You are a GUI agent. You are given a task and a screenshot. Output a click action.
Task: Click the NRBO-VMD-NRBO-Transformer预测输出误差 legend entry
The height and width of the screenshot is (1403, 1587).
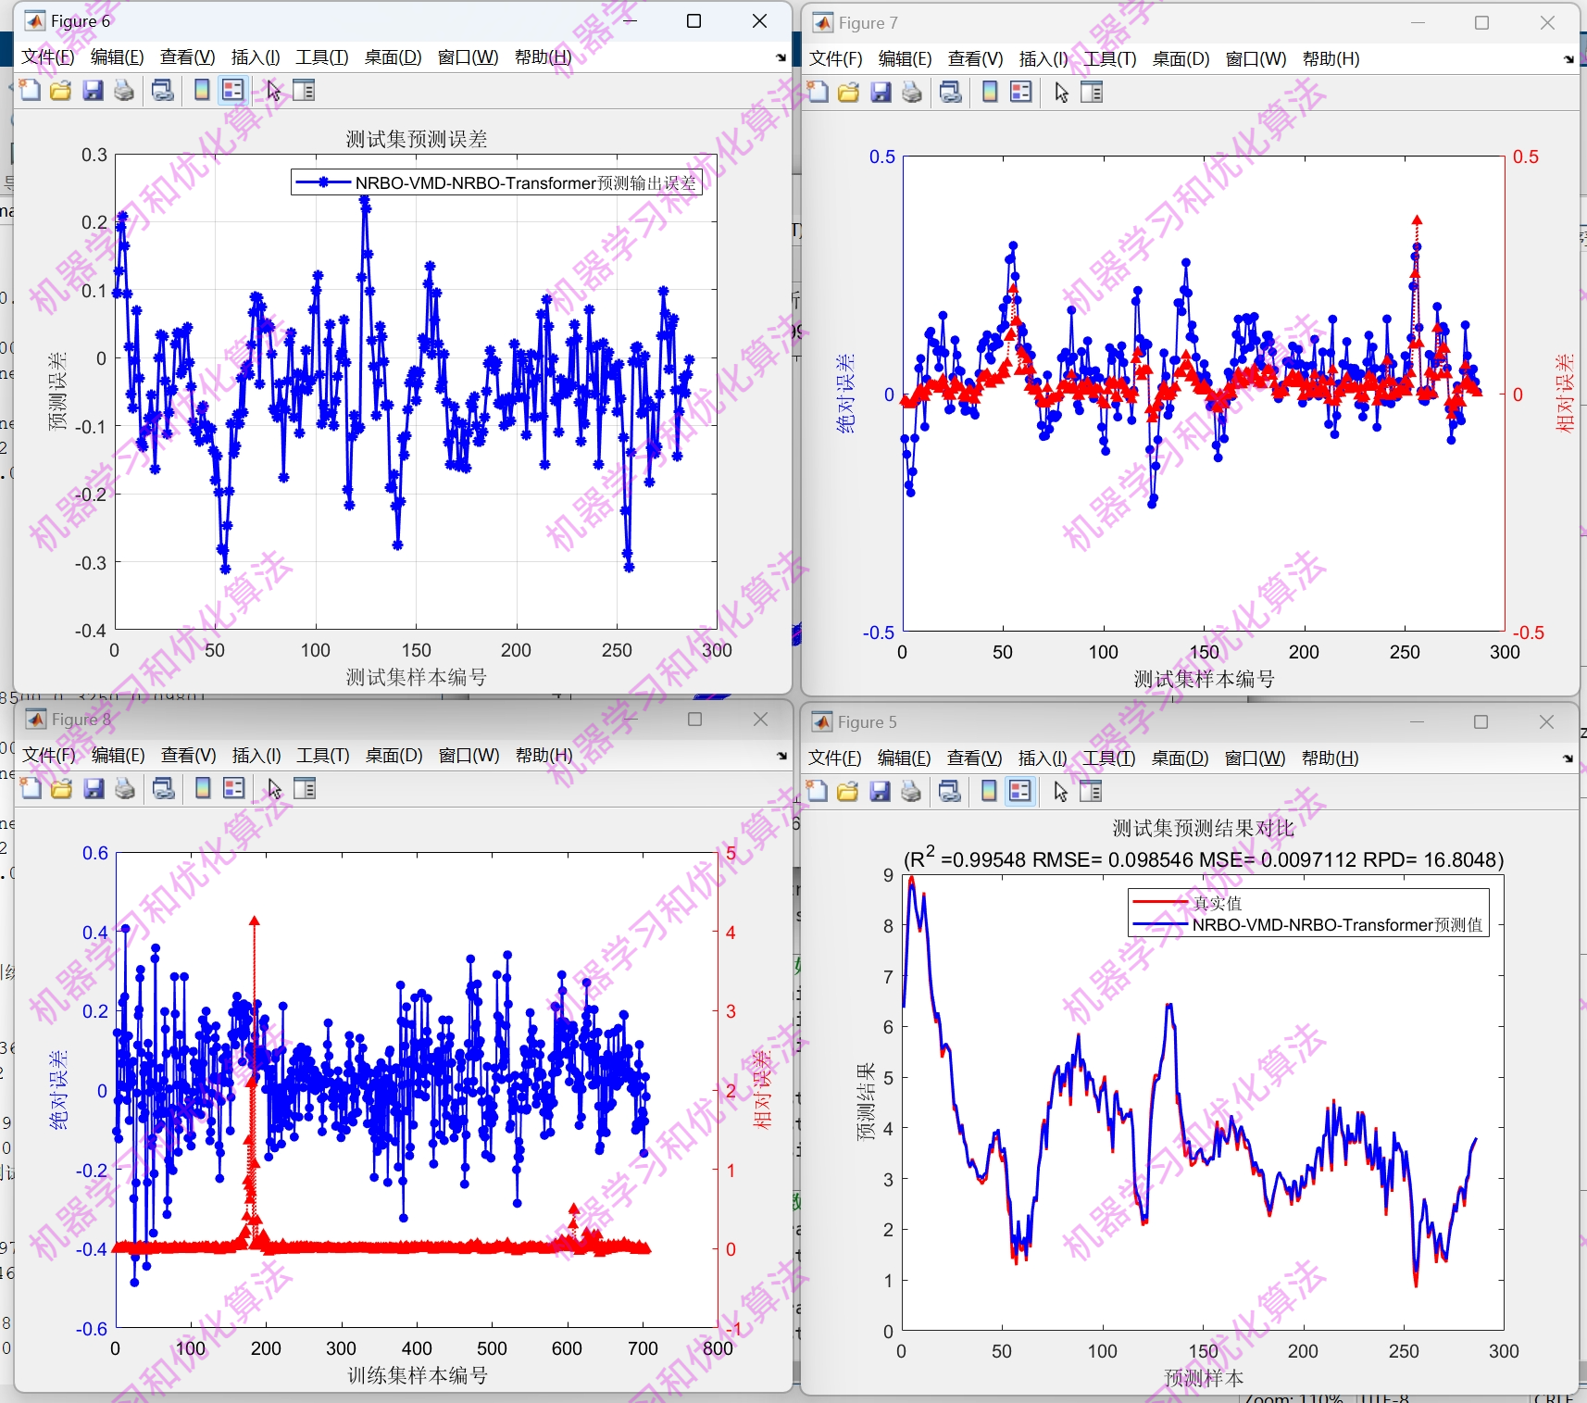(x=496, y=182)
